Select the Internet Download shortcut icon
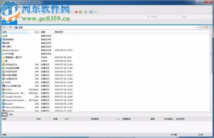 point(4,100)
